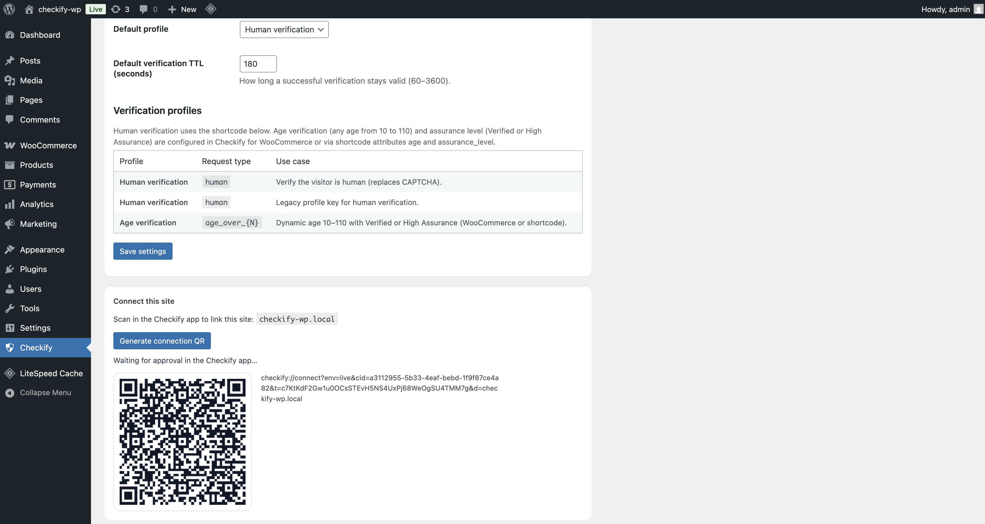The image size is (985, 524).
Task: Click the Profile column header
Action: click(x=131, y=161)
